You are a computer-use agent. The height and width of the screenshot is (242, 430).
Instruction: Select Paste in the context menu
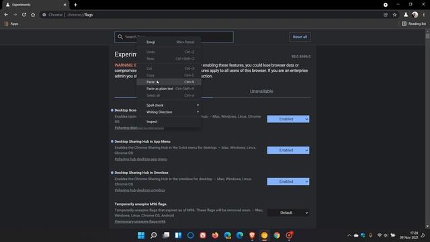point(169,82)
